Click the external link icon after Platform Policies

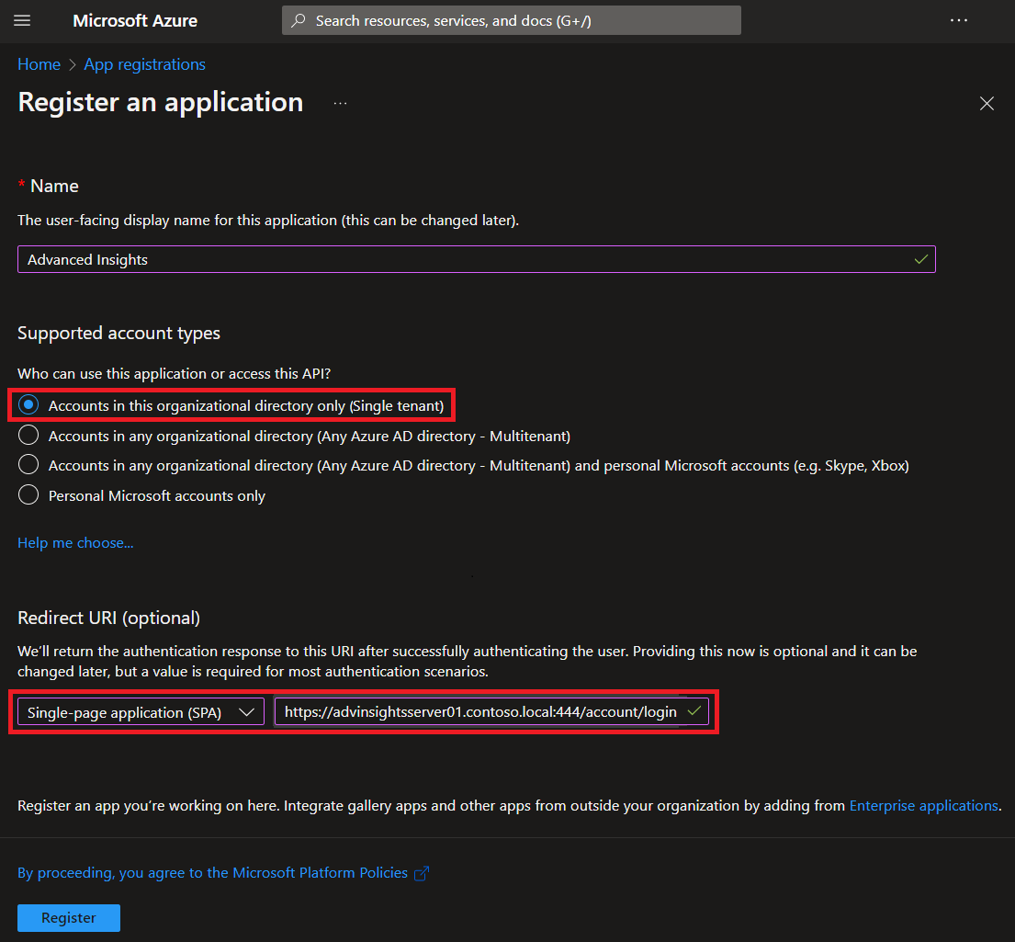[x=422, y=874]
